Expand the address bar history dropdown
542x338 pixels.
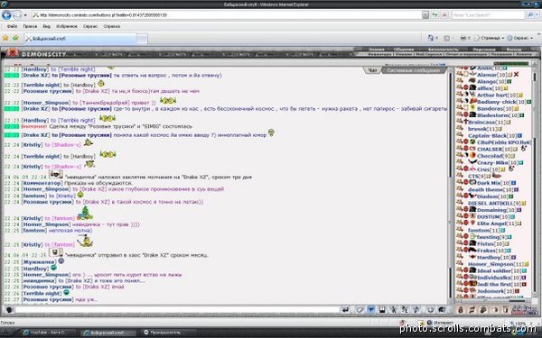click(425, 14)
